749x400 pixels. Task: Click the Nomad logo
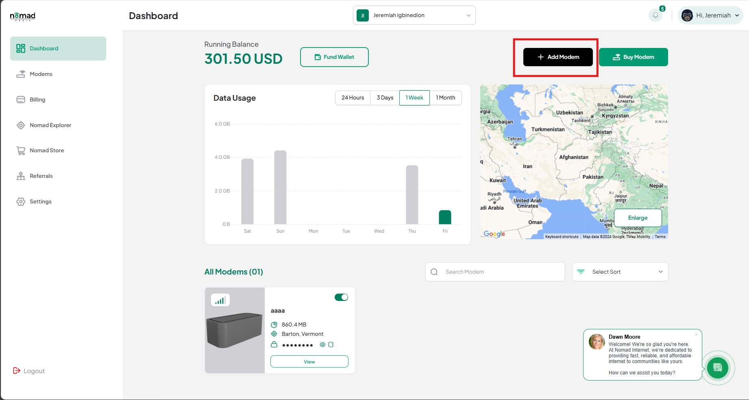pyautogui.click(x=22, y=16)
